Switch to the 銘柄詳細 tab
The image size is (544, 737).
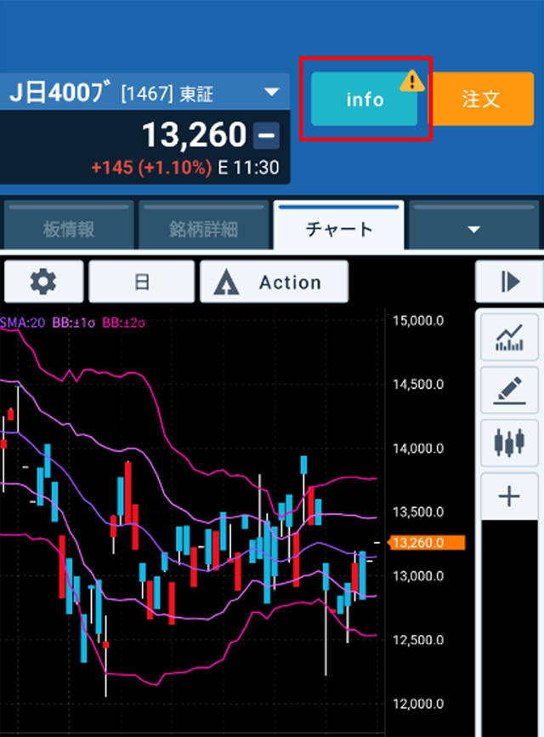[202, 229]
